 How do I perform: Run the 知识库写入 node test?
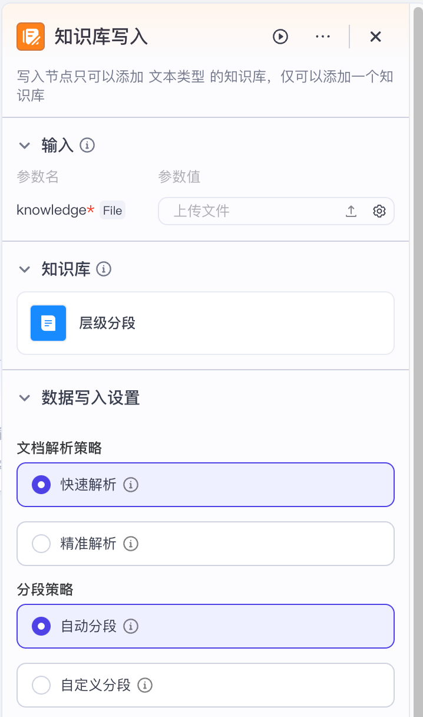tap(280, 37)
